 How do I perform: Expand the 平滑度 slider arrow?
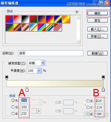coord(39,71)
